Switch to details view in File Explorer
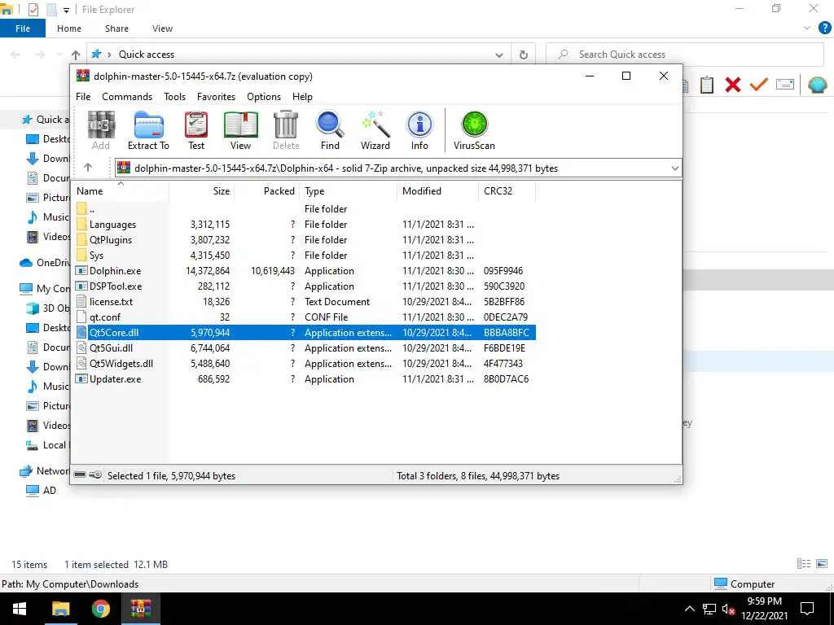834x625 pixels. pos(804,564)
